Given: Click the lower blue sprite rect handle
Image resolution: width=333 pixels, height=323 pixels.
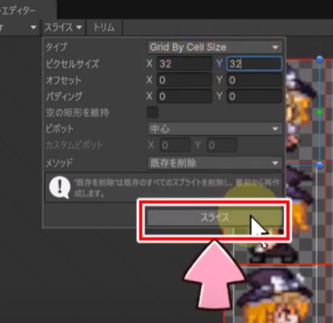Looking at the screenshot, I should click(x=319, y=165).
